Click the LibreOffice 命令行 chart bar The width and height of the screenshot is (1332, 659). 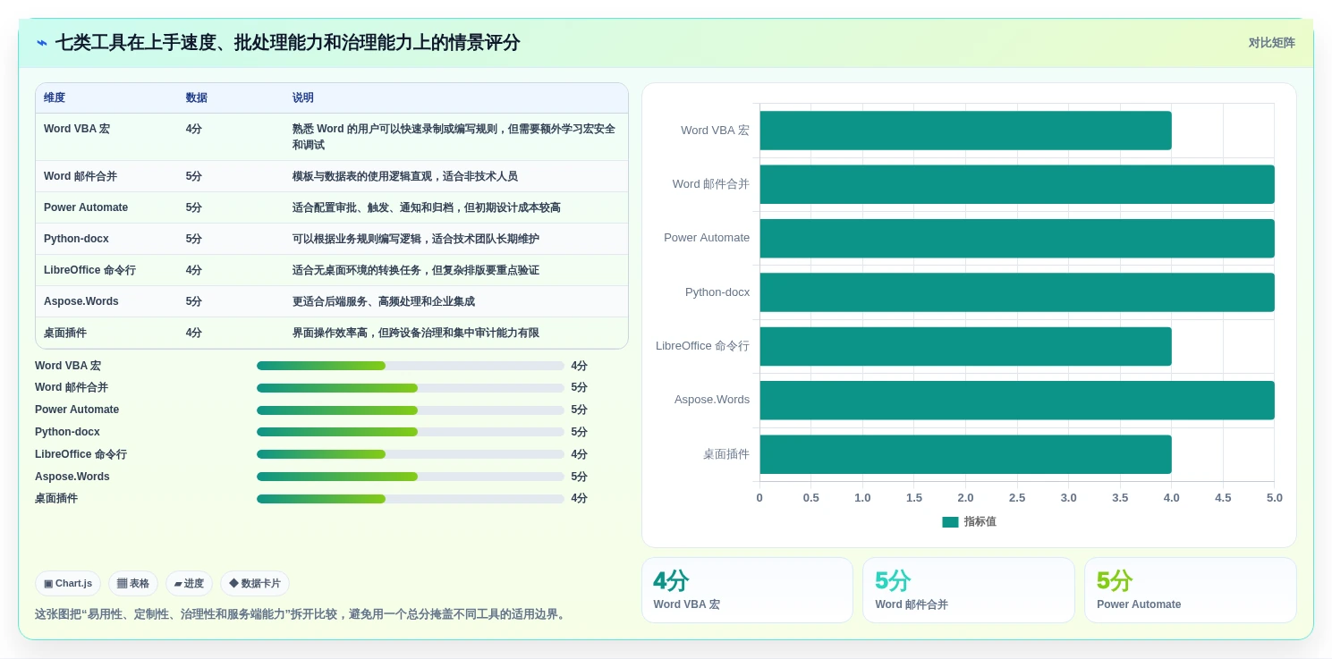click(965, 346)
